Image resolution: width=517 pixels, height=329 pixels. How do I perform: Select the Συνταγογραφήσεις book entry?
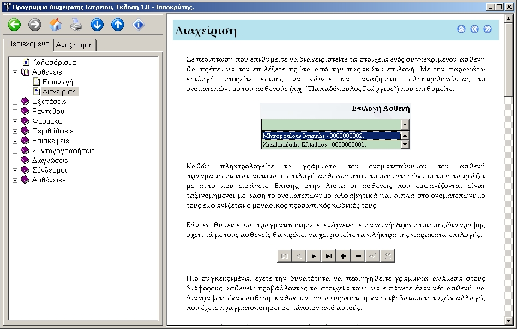pos(63,150)
